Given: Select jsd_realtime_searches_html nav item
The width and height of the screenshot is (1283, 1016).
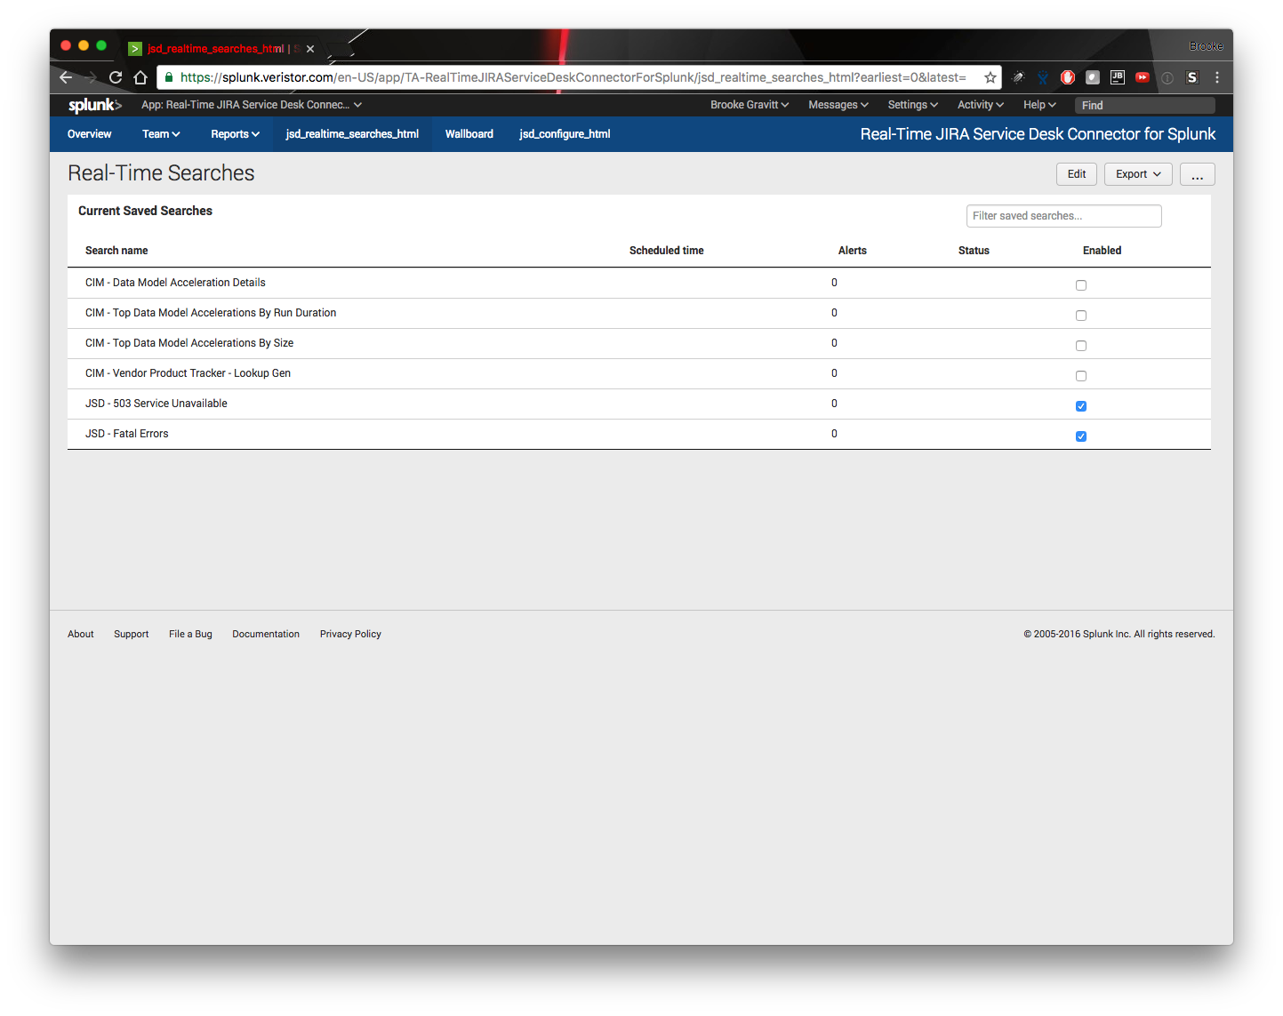Looking at the screenshot, I should point(352,134).
